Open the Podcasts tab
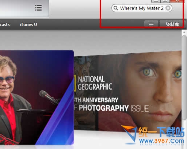Image resolution: width=187 pixels, height=149 pixels. [5, 24]
